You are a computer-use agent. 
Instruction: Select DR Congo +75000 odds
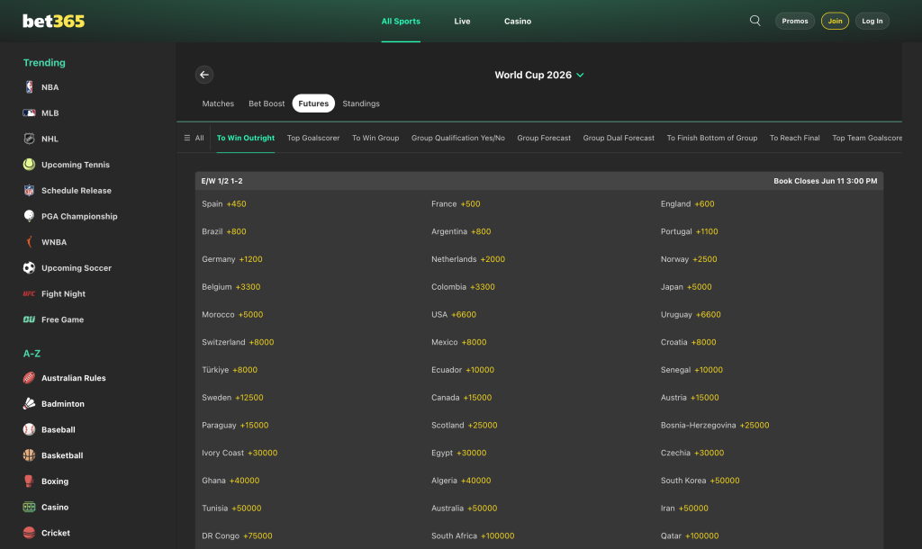[x=237, y=535]
